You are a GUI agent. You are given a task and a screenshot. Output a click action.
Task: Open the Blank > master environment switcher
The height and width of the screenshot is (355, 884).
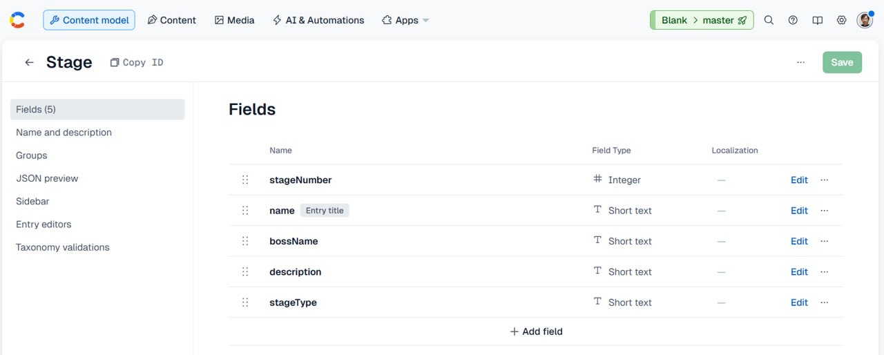[702, 20]
